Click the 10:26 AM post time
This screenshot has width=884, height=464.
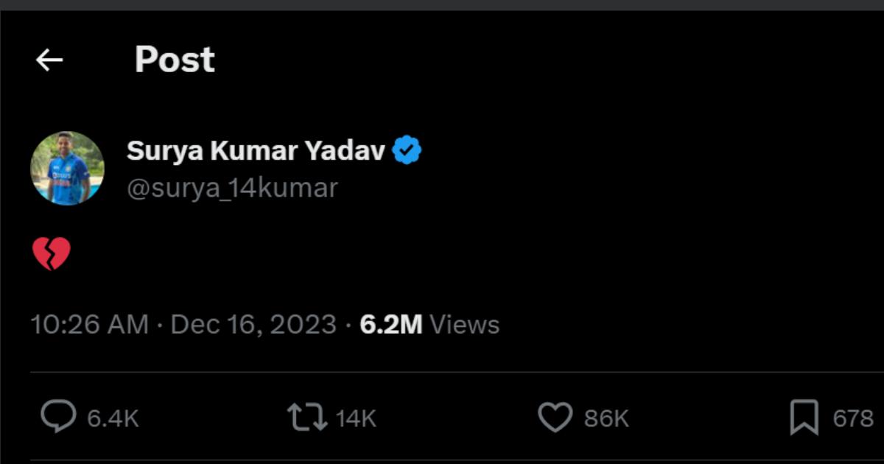89,325
